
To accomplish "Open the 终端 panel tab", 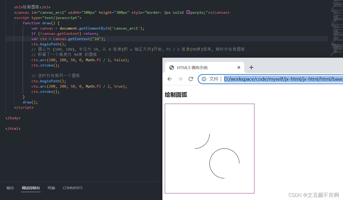I will click(51, 188).
